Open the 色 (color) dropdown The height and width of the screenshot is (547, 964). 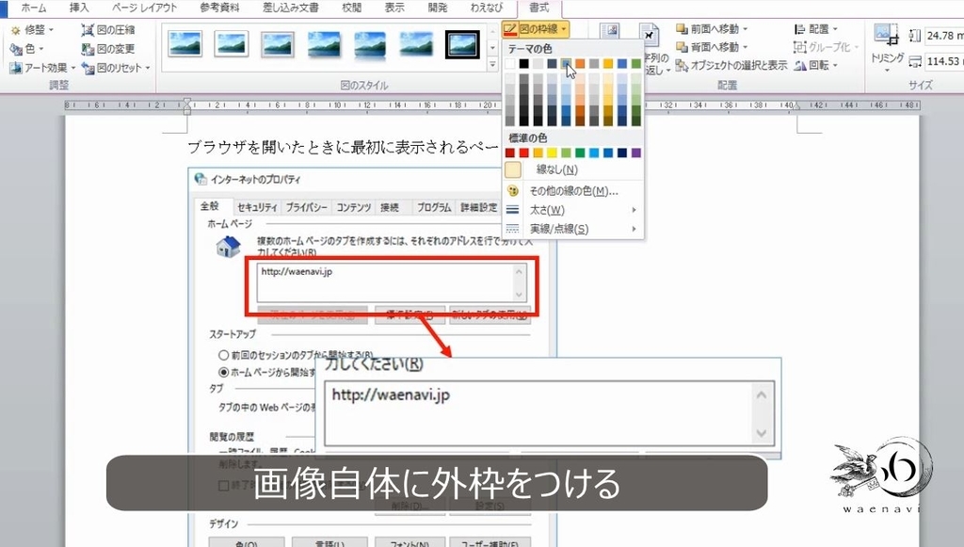pos(27,49)
